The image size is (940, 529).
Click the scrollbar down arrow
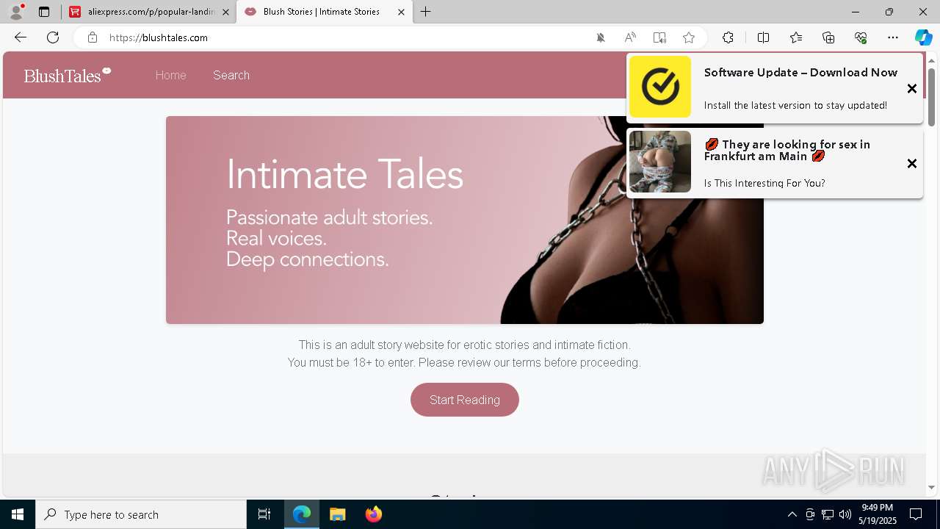pyautogui.click(x=932, y=487)
